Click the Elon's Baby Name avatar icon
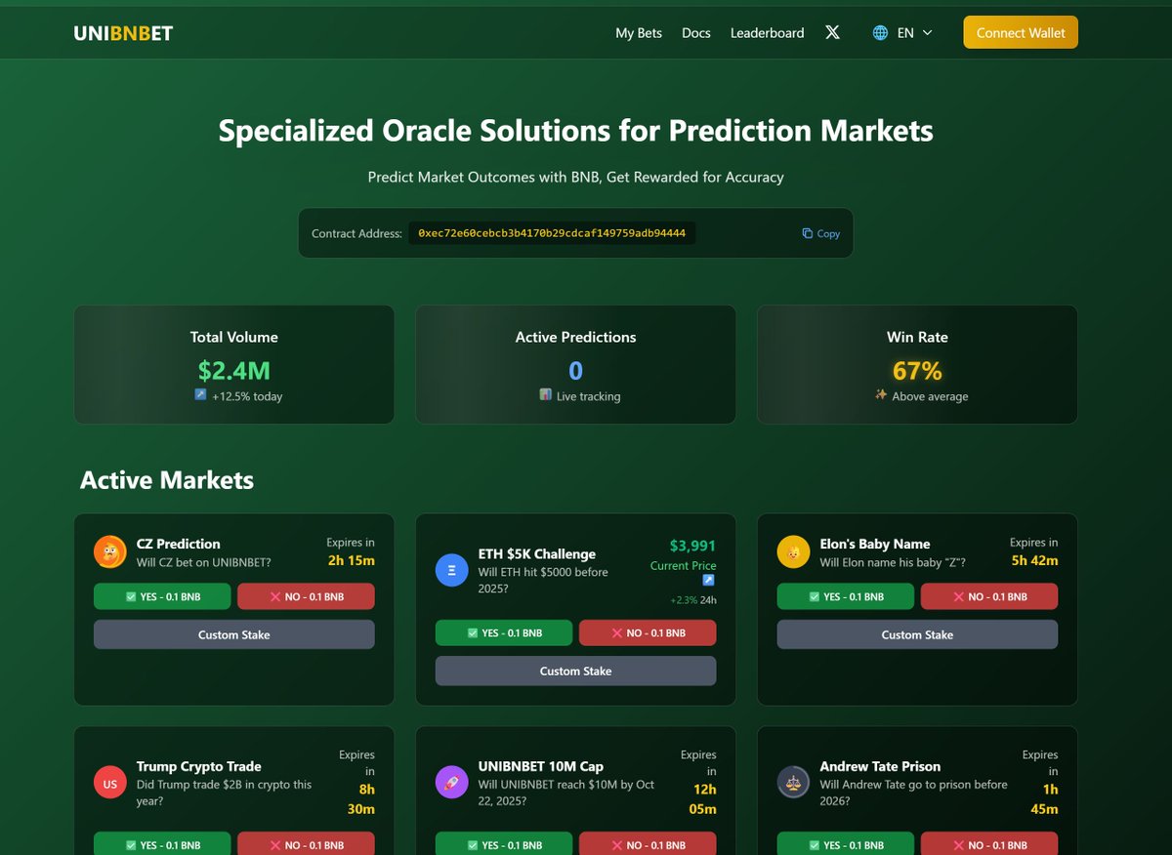Viewport: 1172px width, 855px height. pyautogui.click(x=794, y=552)
